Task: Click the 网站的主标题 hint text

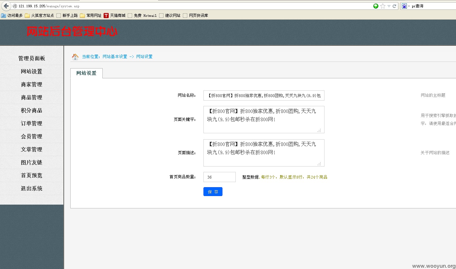Action: 433,95
